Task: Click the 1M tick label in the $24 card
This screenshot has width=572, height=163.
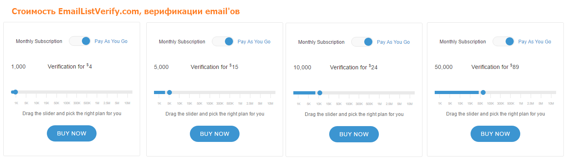Action: click(379, 104)
